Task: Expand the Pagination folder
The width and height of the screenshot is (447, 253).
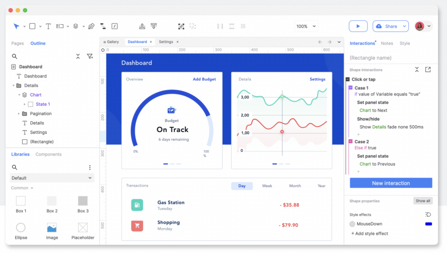Action: 19,114
